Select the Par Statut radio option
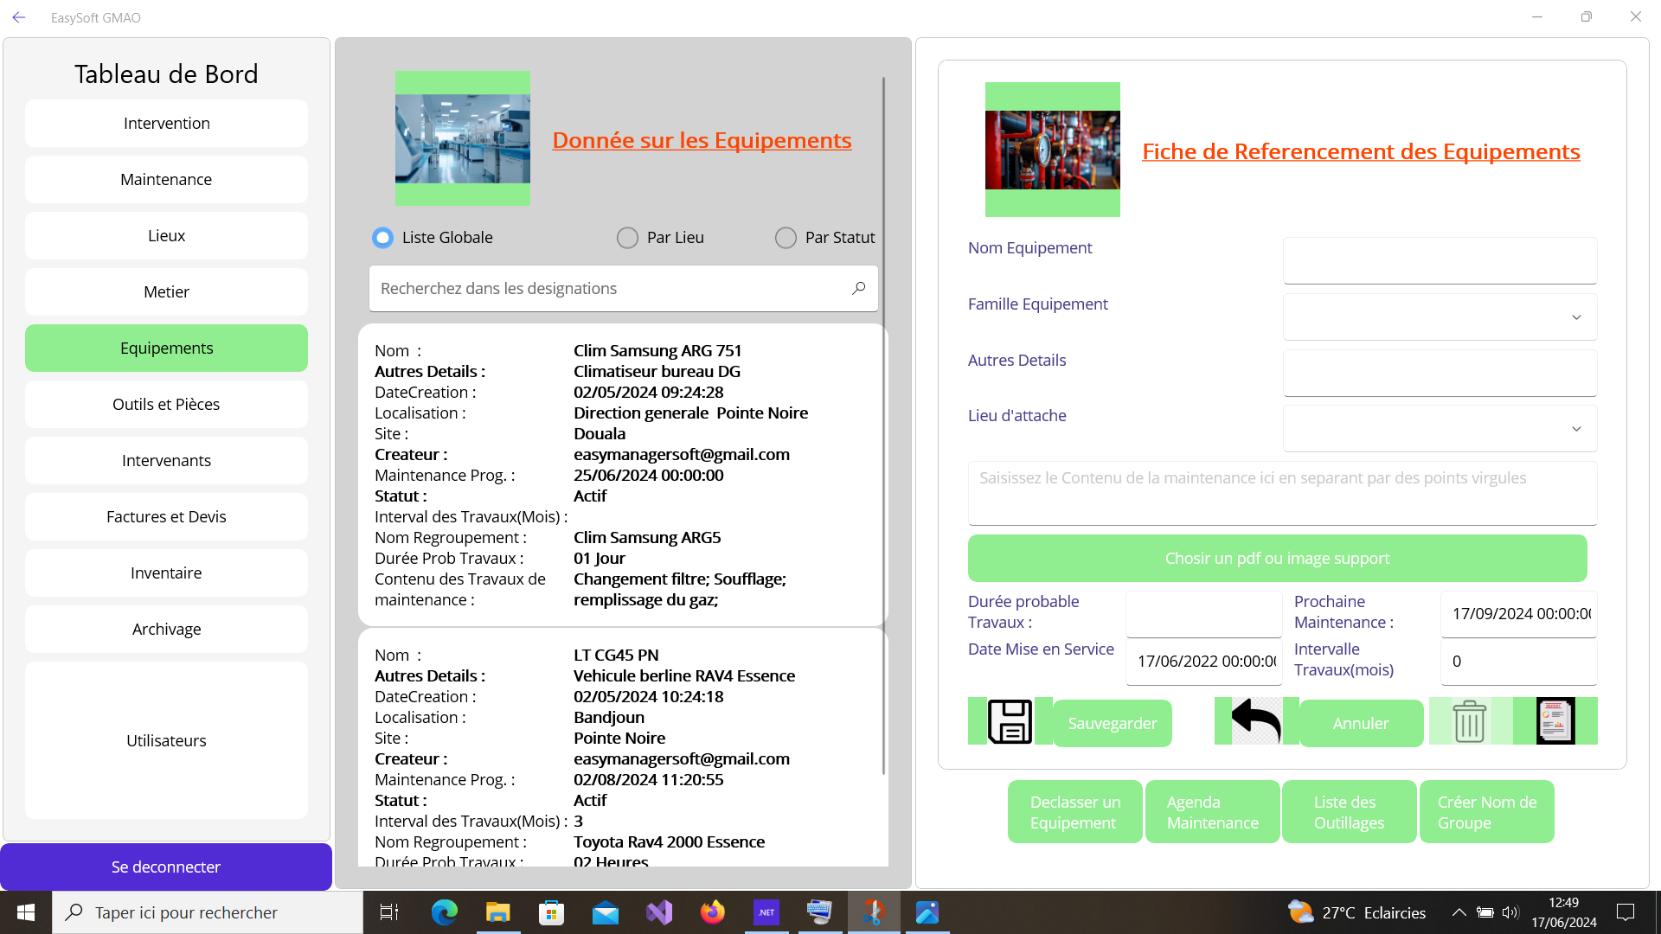The height and width of the screenshot is (934, 1661). (786, 238)
